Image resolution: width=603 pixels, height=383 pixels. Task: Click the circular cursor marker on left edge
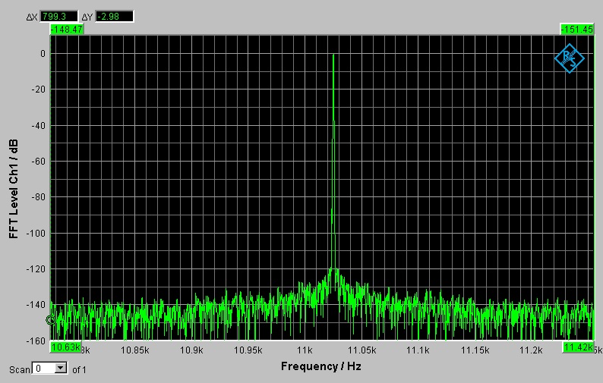pos(50,319)
